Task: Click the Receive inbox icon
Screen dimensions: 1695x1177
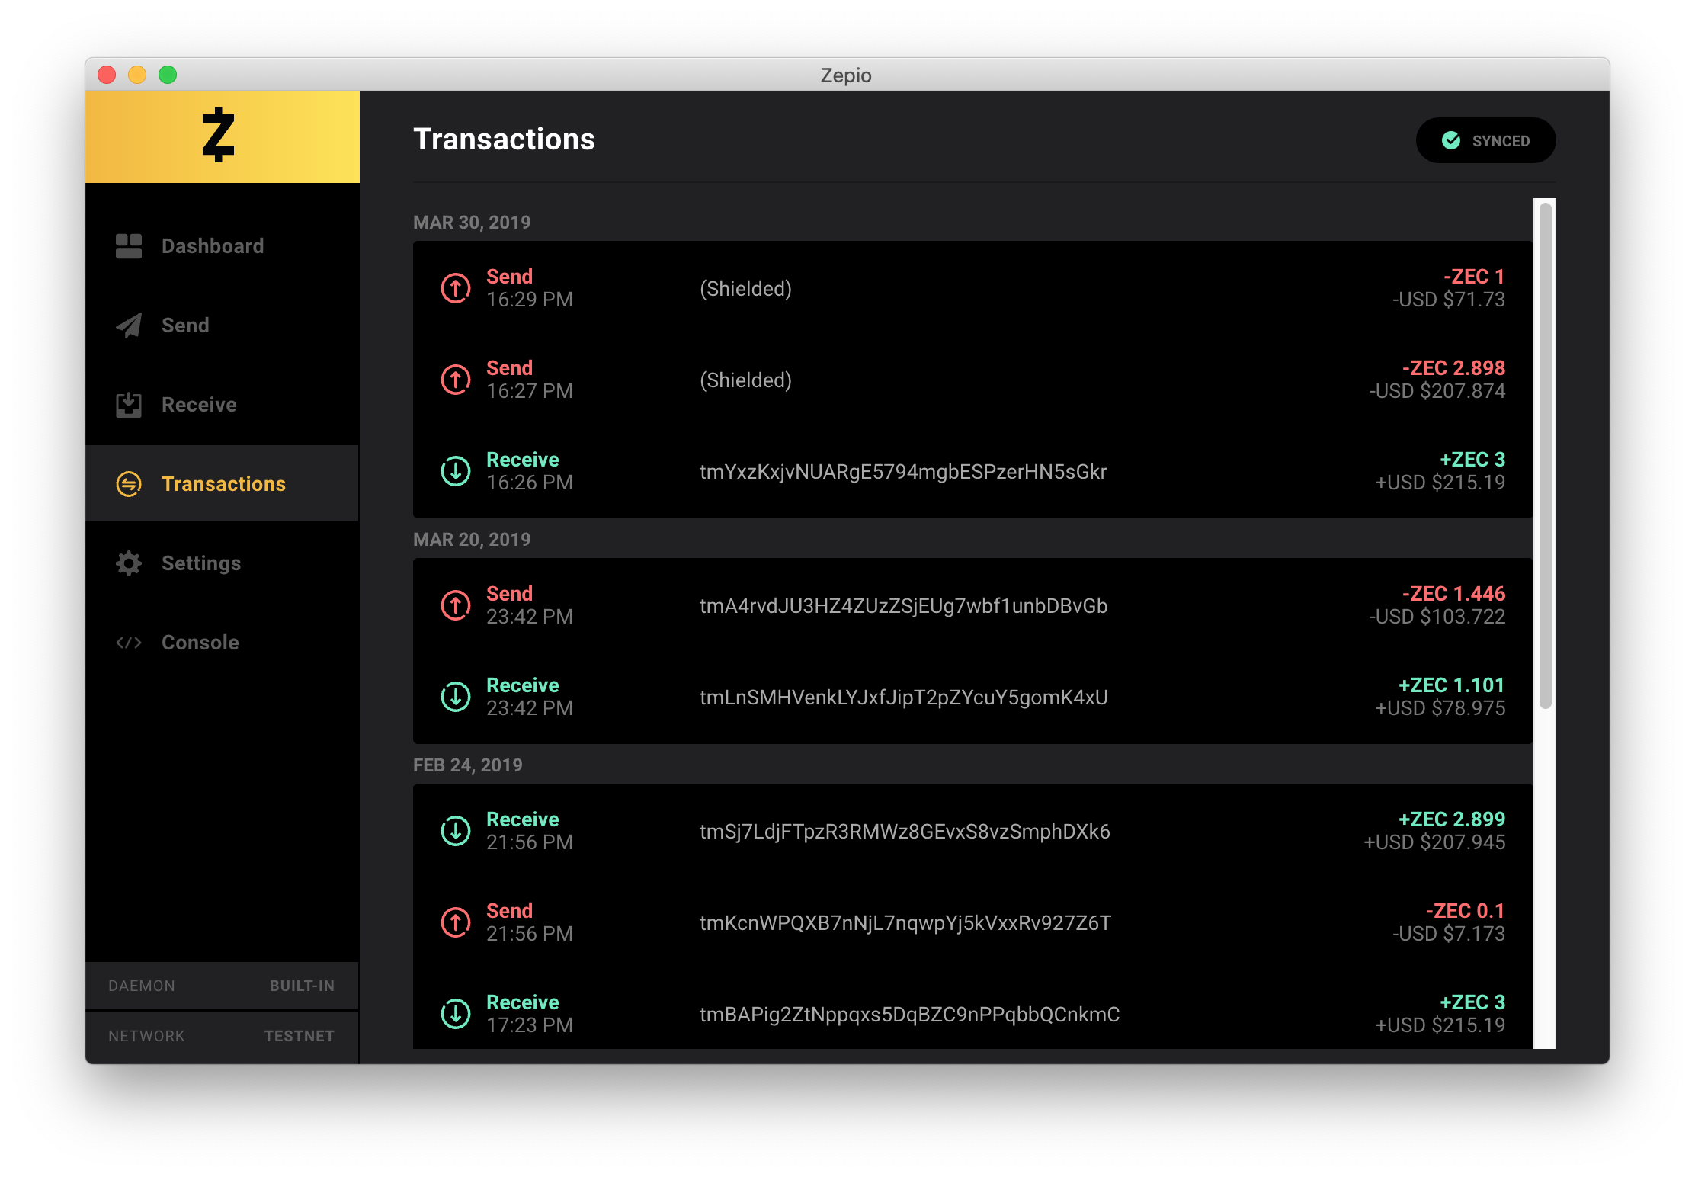Action: (129, 405)
